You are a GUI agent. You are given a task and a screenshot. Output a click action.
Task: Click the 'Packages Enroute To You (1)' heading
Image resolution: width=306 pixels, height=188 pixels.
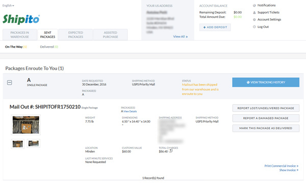tap(35, 68)
